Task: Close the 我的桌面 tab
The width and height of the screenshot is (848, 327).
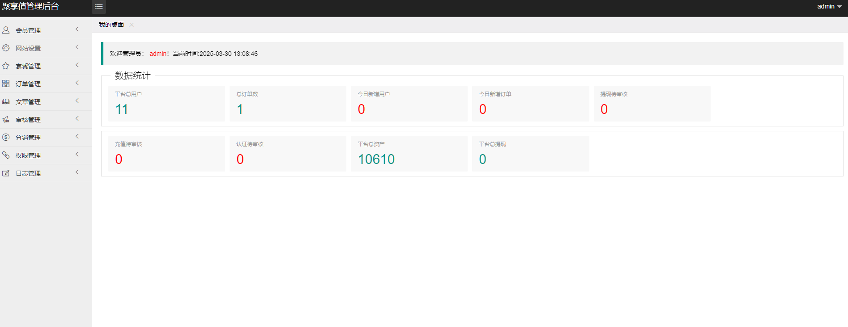Action: click(x=132, y=25)
